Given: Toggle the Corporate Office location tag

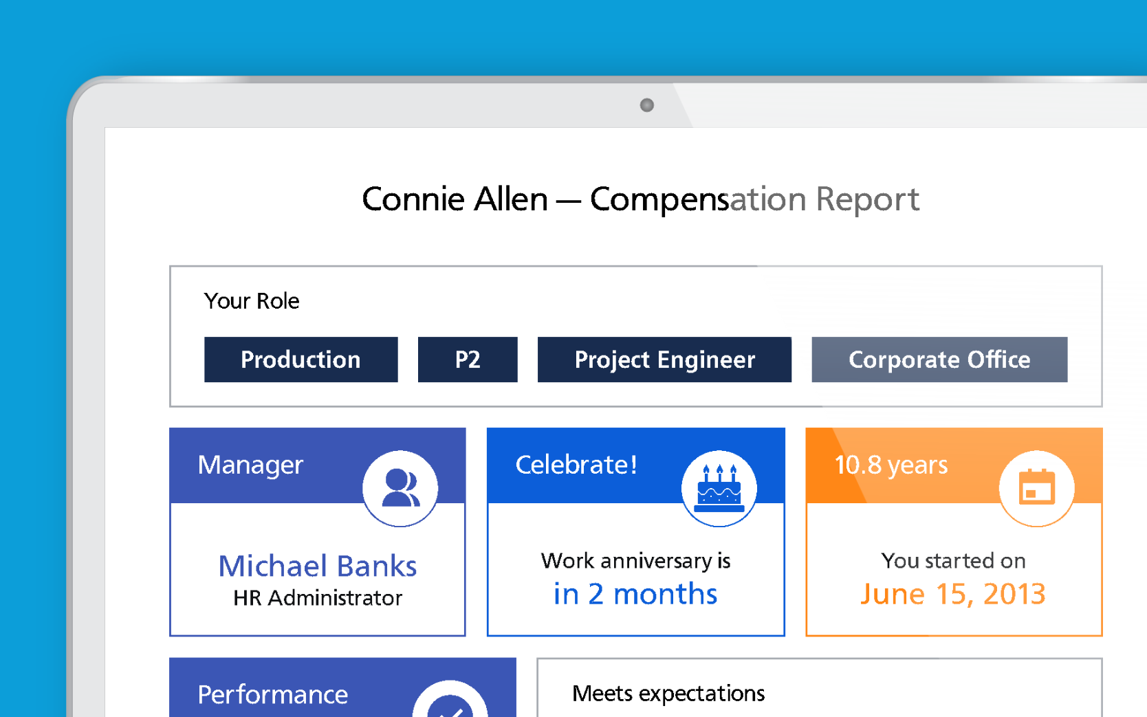Looking at the screenshot, I should [x=939, y=360].
